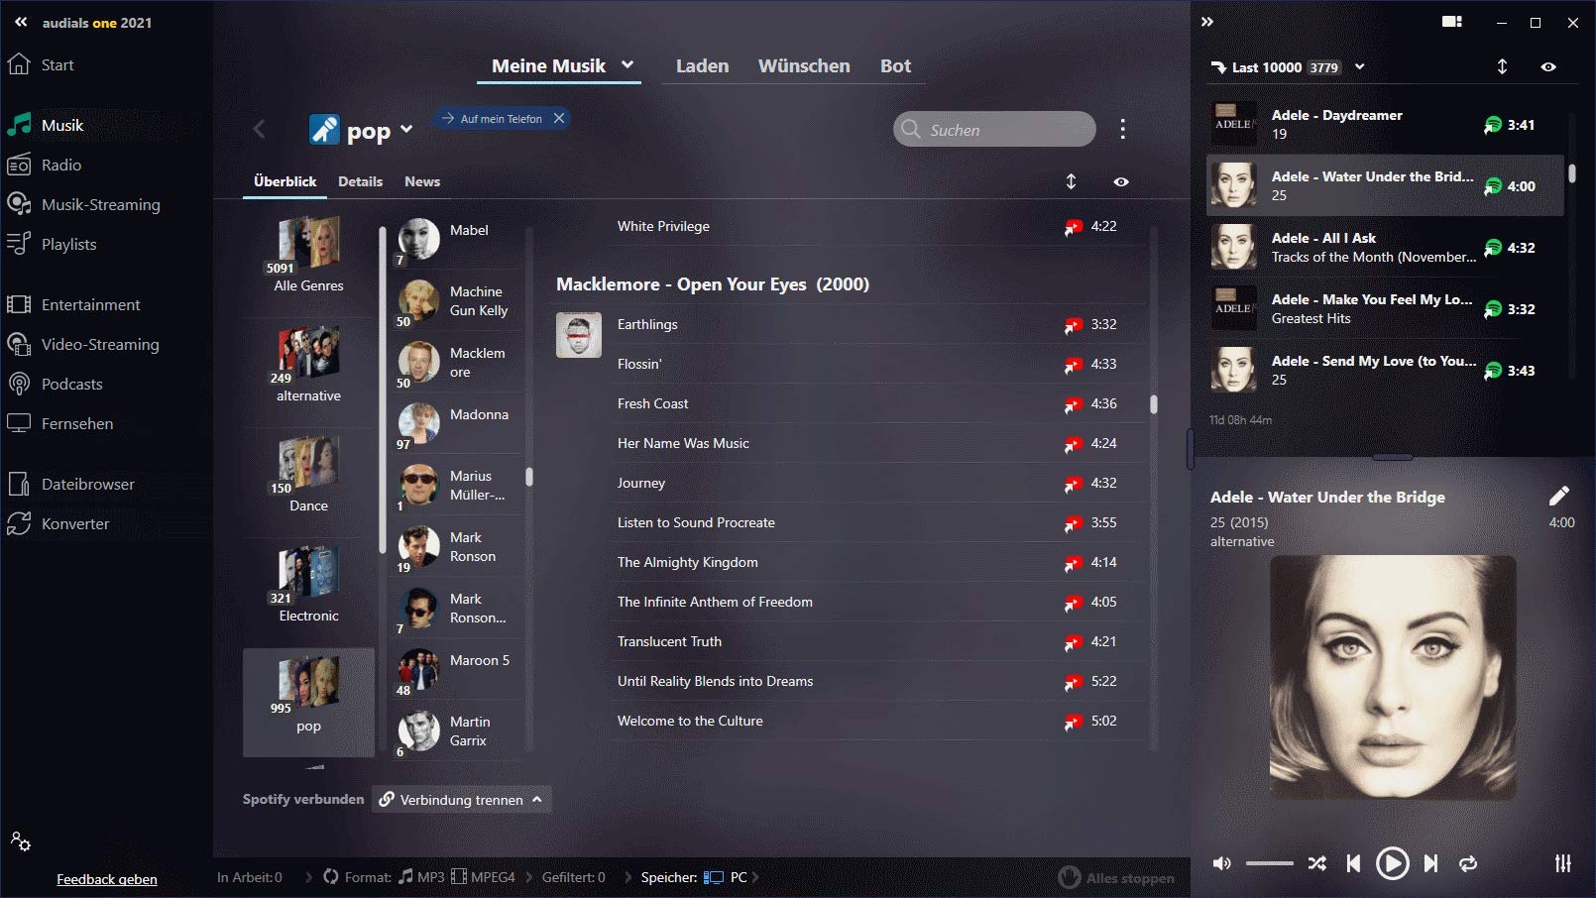Click into the Suchen search field
The height and width of the screenshot is (898, 1596).
point(994,130)
